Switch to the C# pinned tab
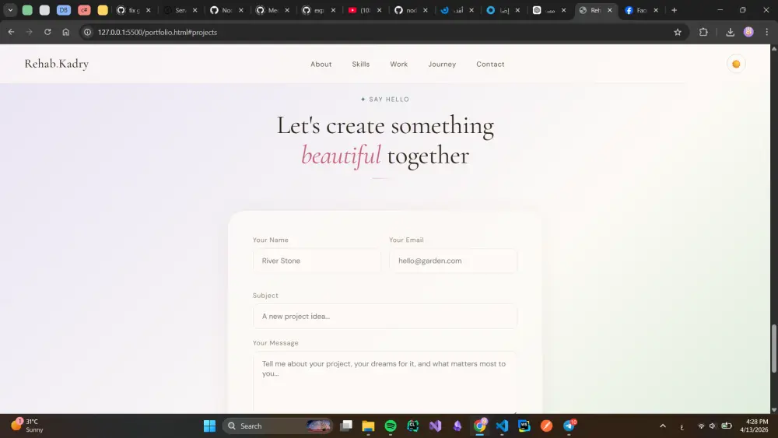The image size is (778, 438). click(x=84, y=10)
